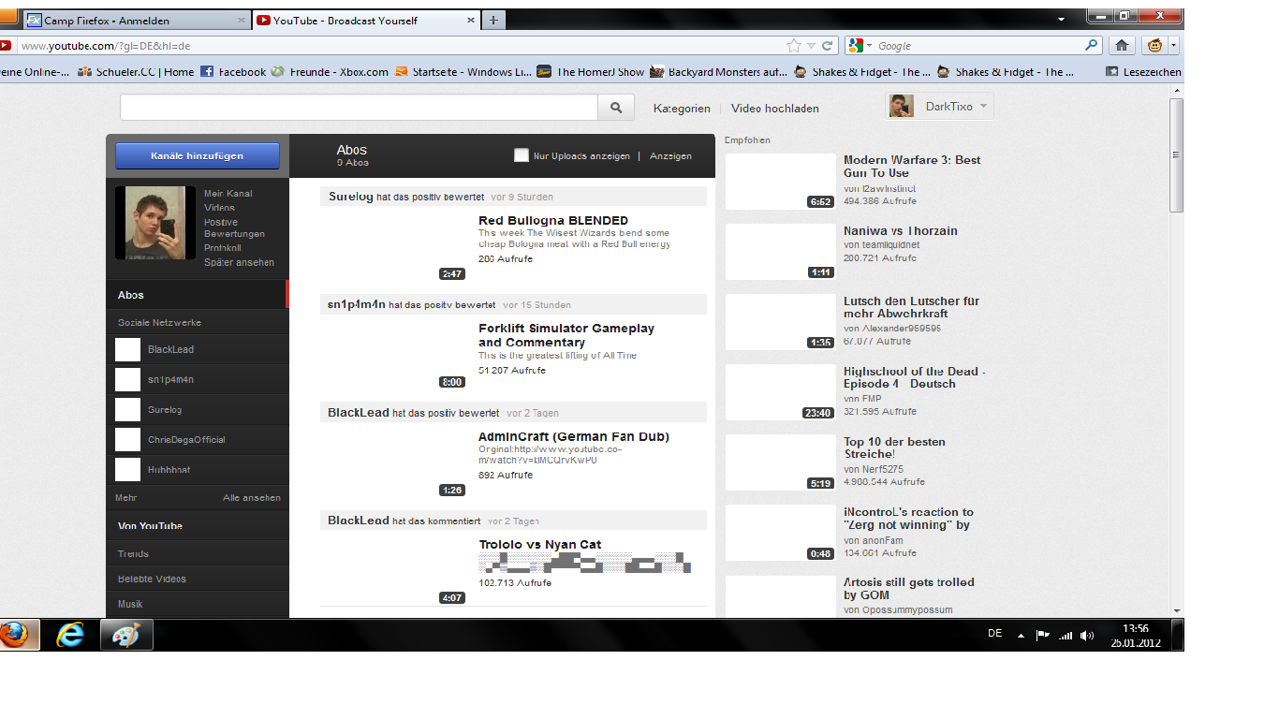Close the Camp Firefox - Anmelden tab
1279x719 pixels.
(x=242, y=20)
